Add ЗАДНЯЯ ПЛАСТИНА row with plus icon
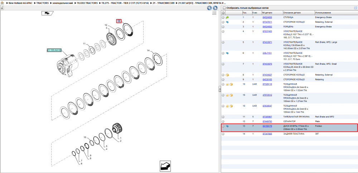This screenshot has height=173, width=358. point(223,134)
